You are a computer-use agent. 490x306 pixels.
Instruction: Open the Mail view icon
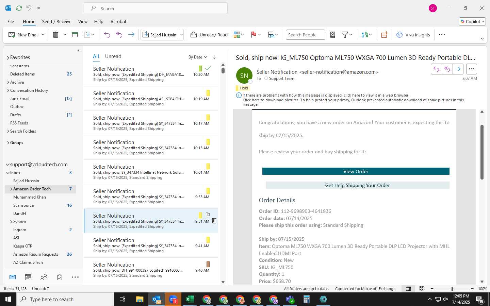coord(13,277)
